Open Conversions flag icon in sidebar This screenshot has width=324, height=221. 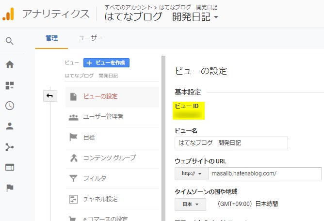pyautogui.click(x=10, y=188)
